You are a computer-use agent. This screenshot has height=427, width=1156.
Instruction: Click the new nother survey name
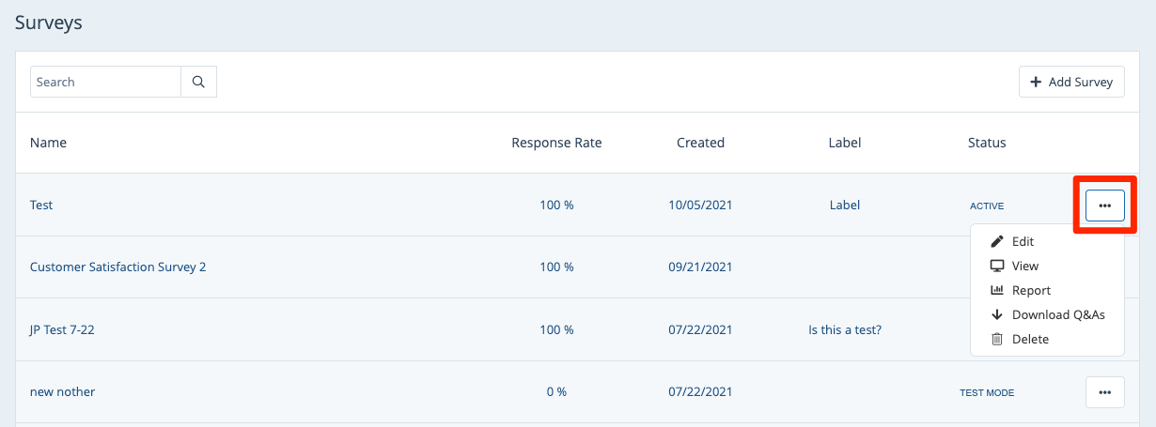point(62,391)
